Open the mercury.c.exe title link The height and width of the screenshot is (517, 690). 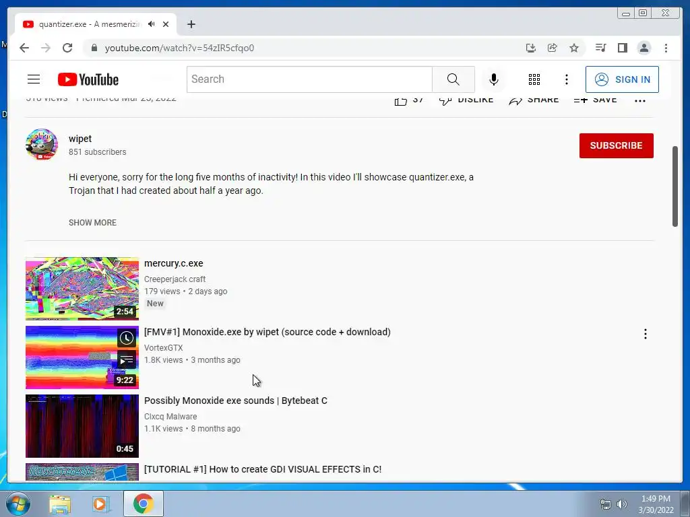[x=173, y=263]
